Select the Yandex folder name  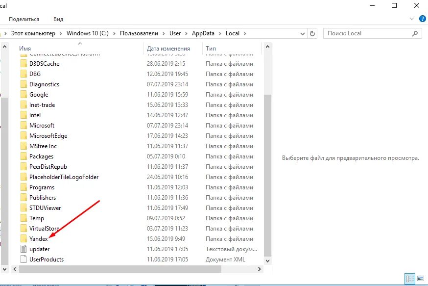click(39, 239)
